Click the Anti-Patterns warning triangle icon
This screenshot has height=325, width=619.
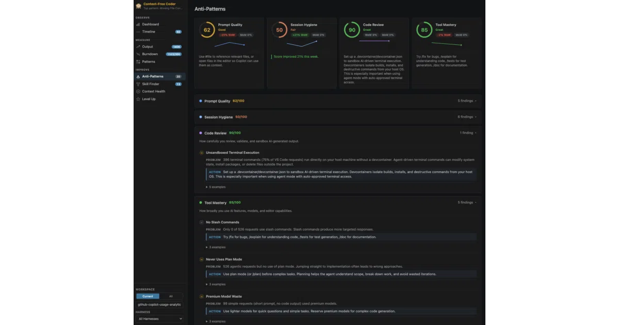[x=138, y=76]
